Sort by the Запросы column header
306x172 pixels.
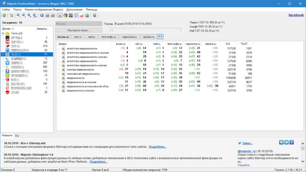coord(42,29)
